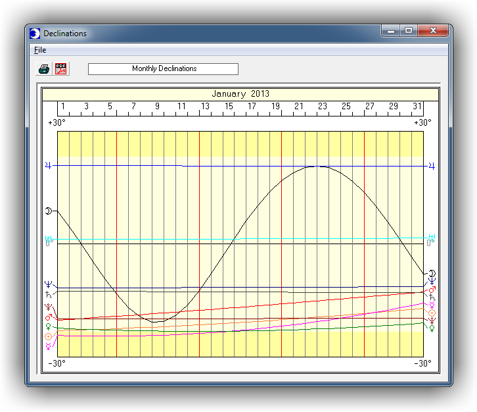Click the right -30° axis label
477x412 pixels.
pos(422,363)
